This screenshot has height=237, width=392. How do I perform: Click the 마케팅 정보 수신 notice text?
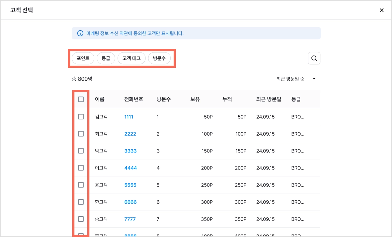click(135, 33)
